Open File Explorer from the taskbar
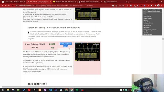Screen dimensions: 164x92 pyautogui.click(x=8, y=90)
